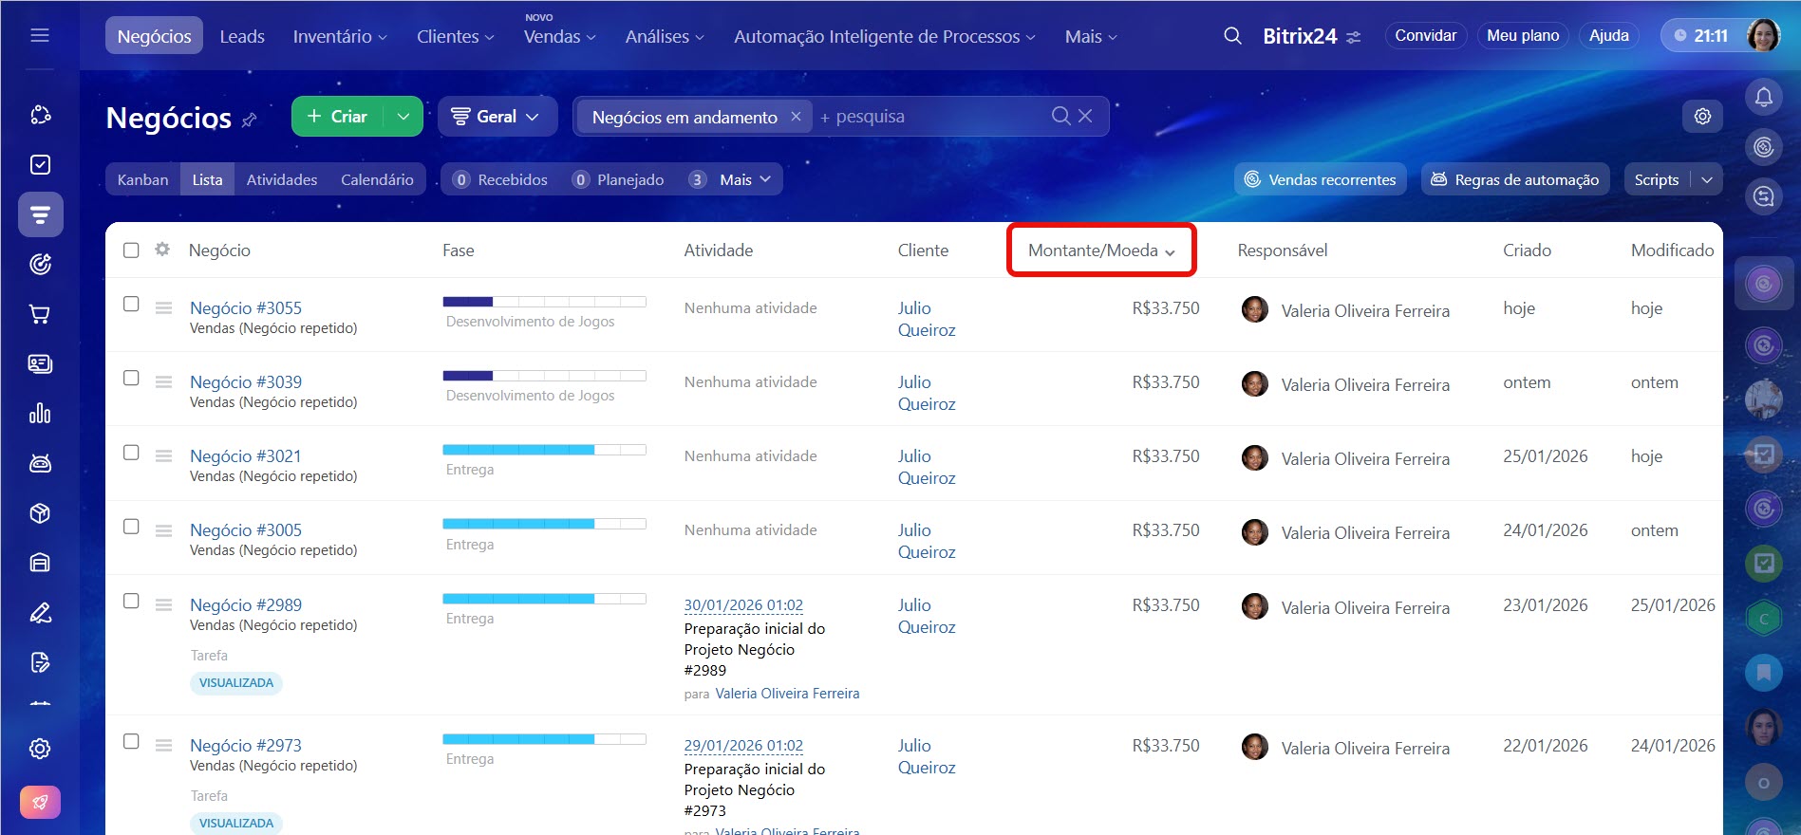The image size is (1801, 835).
Task: Open the Leads menu item
Action: pos(242,36)
